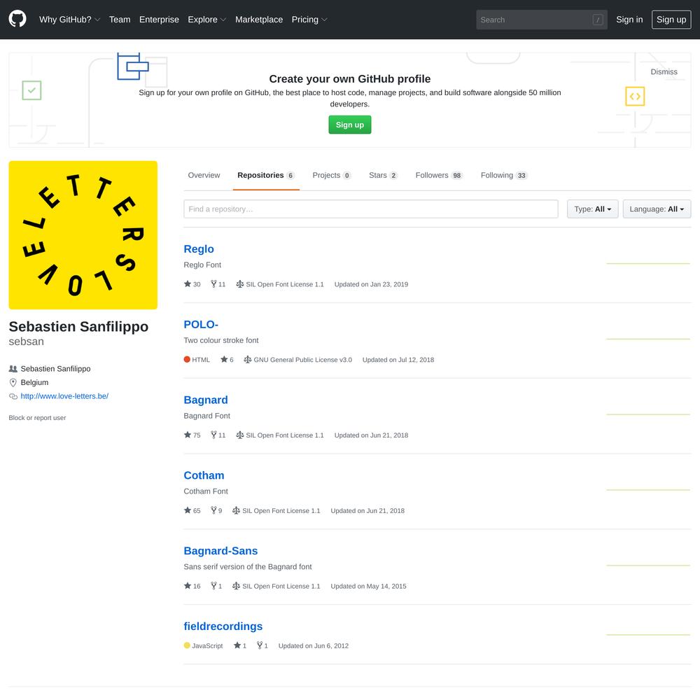Switch to the Repositories tab
700x700 pixels.
pos(266,176)
